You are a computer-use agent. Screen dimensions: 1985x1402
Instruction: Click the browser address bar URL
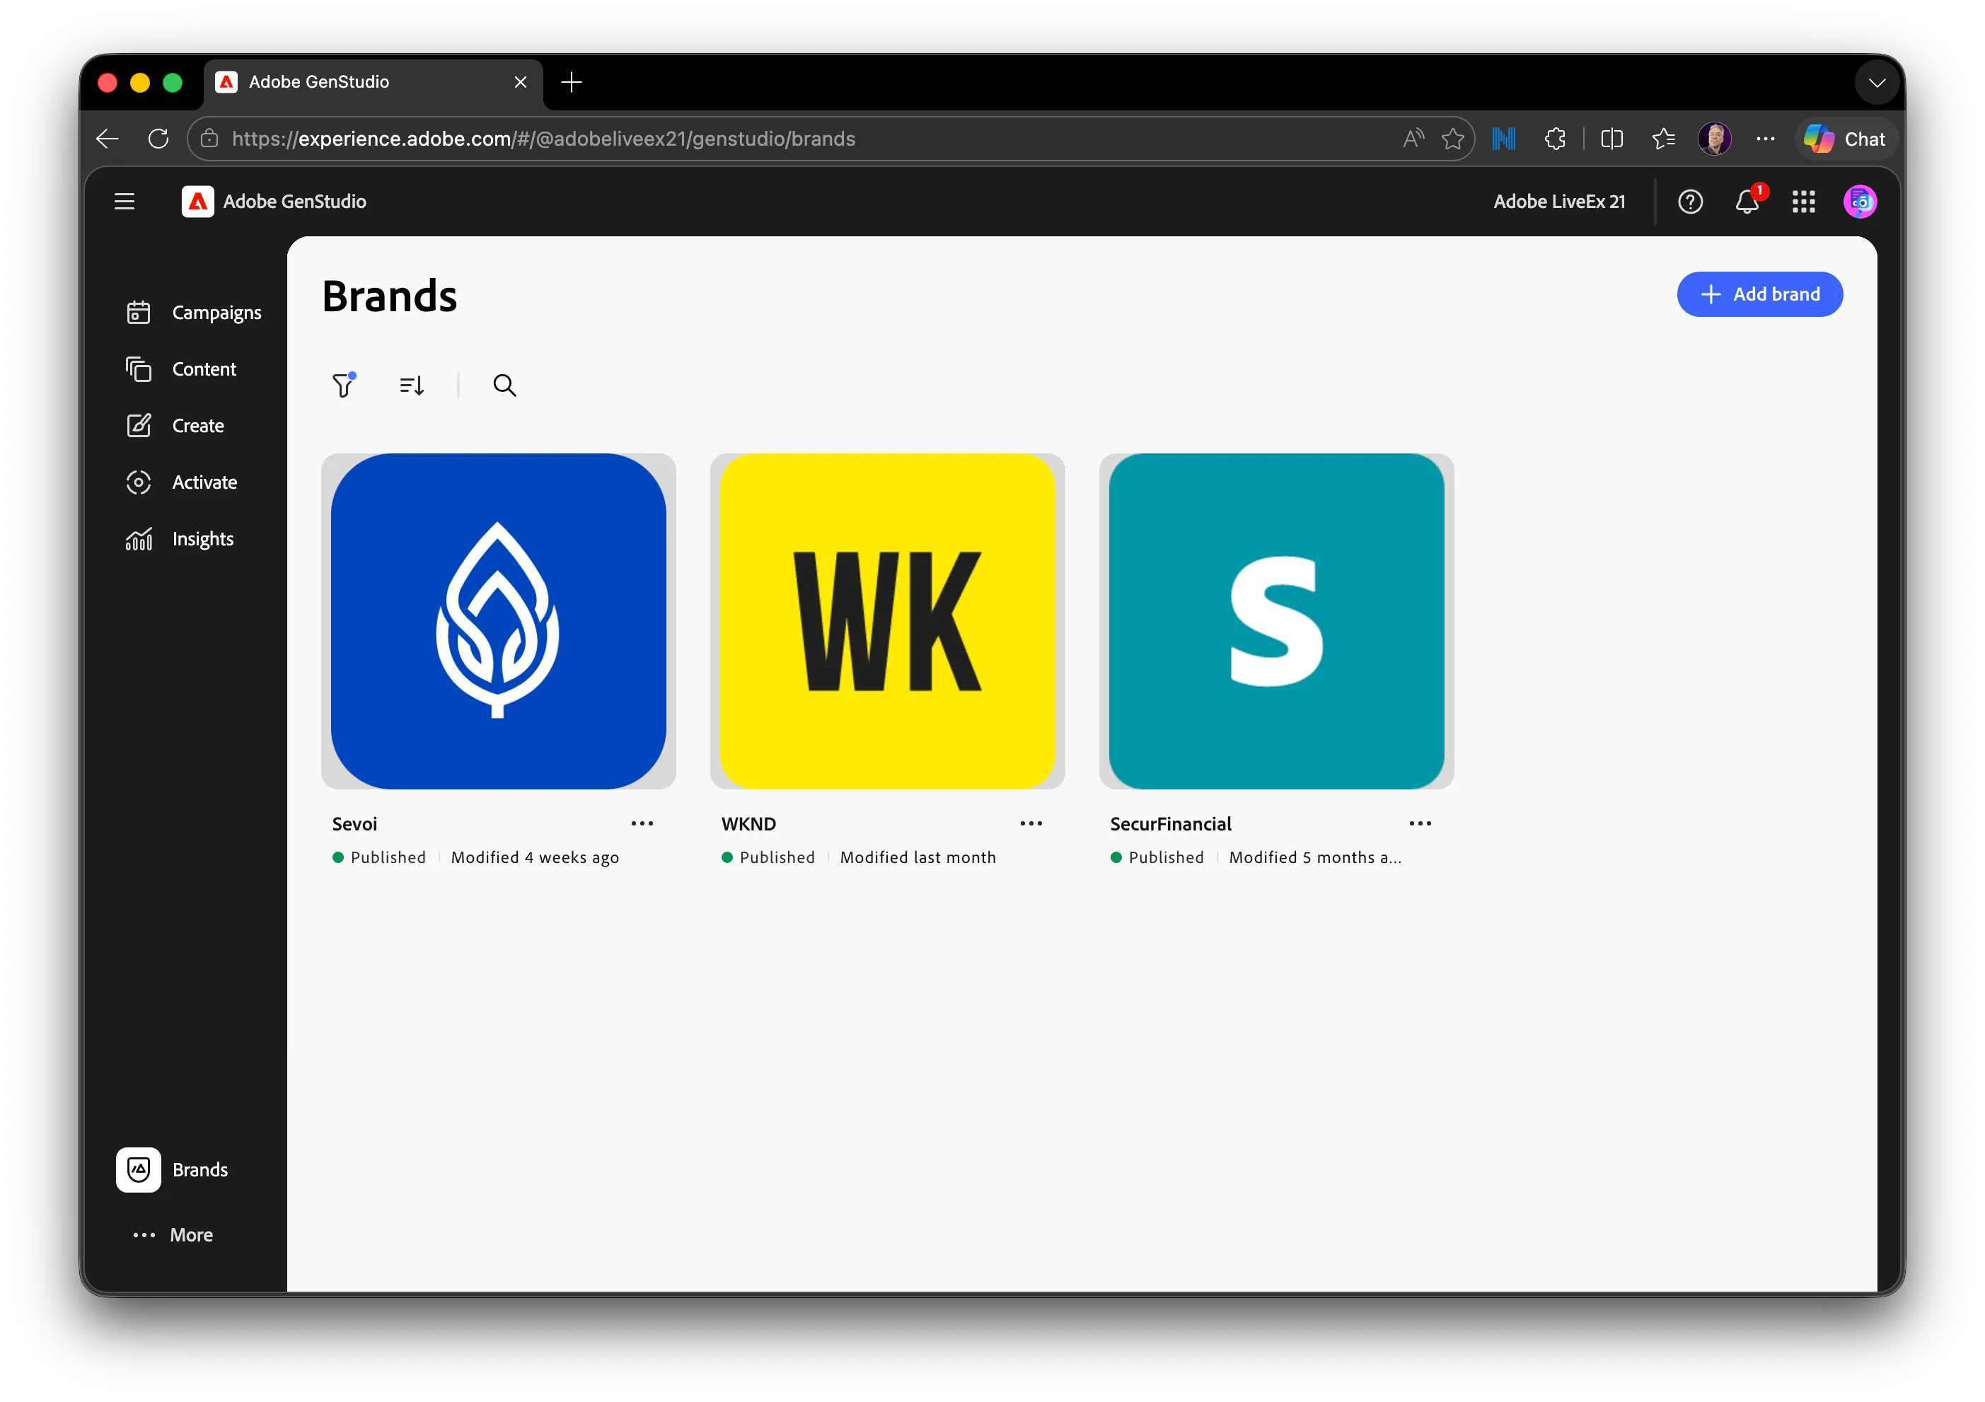pyautogui.click(x=544, y=139)
